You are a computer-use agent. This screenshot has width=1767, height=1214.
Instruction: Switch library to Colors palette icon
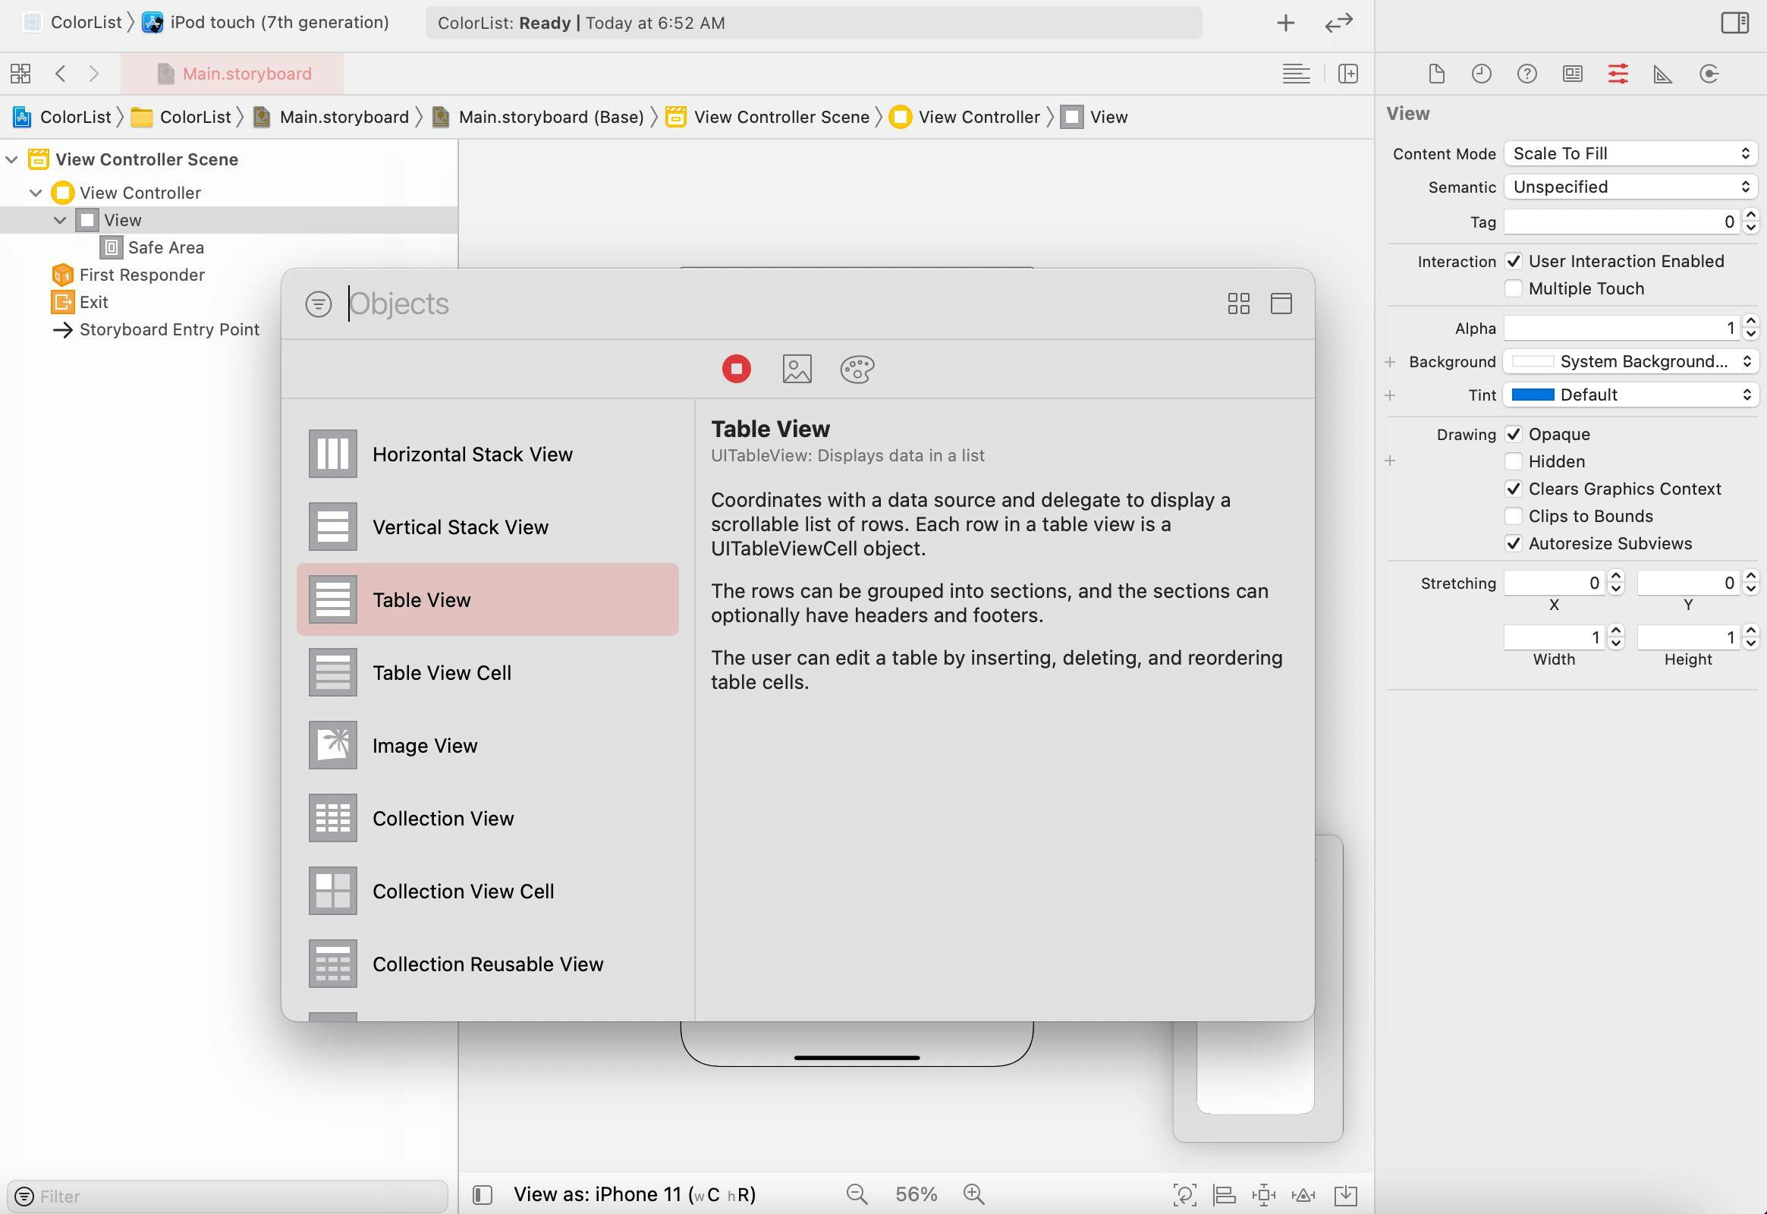(x=857, y=369)
